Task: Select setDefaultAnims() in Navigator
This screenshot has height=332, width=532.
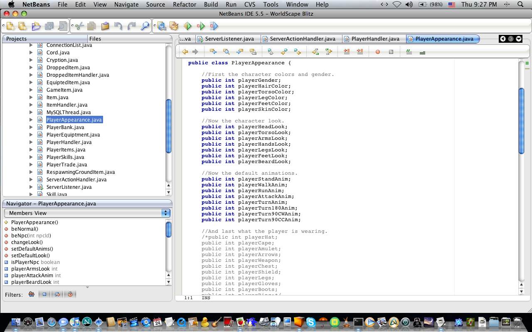Action: (32, 249)
